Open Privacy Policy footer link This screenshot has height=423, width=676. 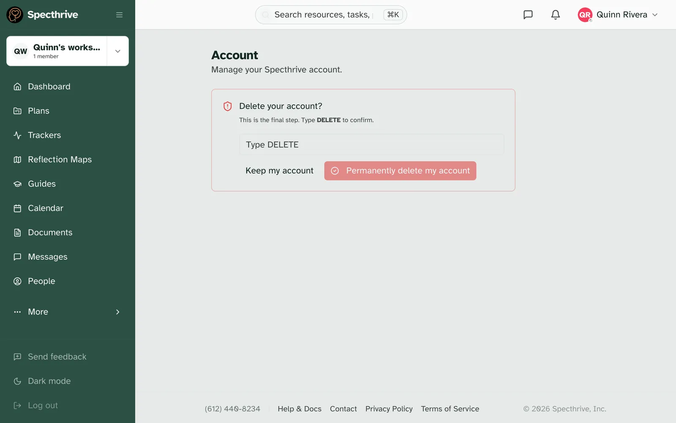[x=389, y=409]
